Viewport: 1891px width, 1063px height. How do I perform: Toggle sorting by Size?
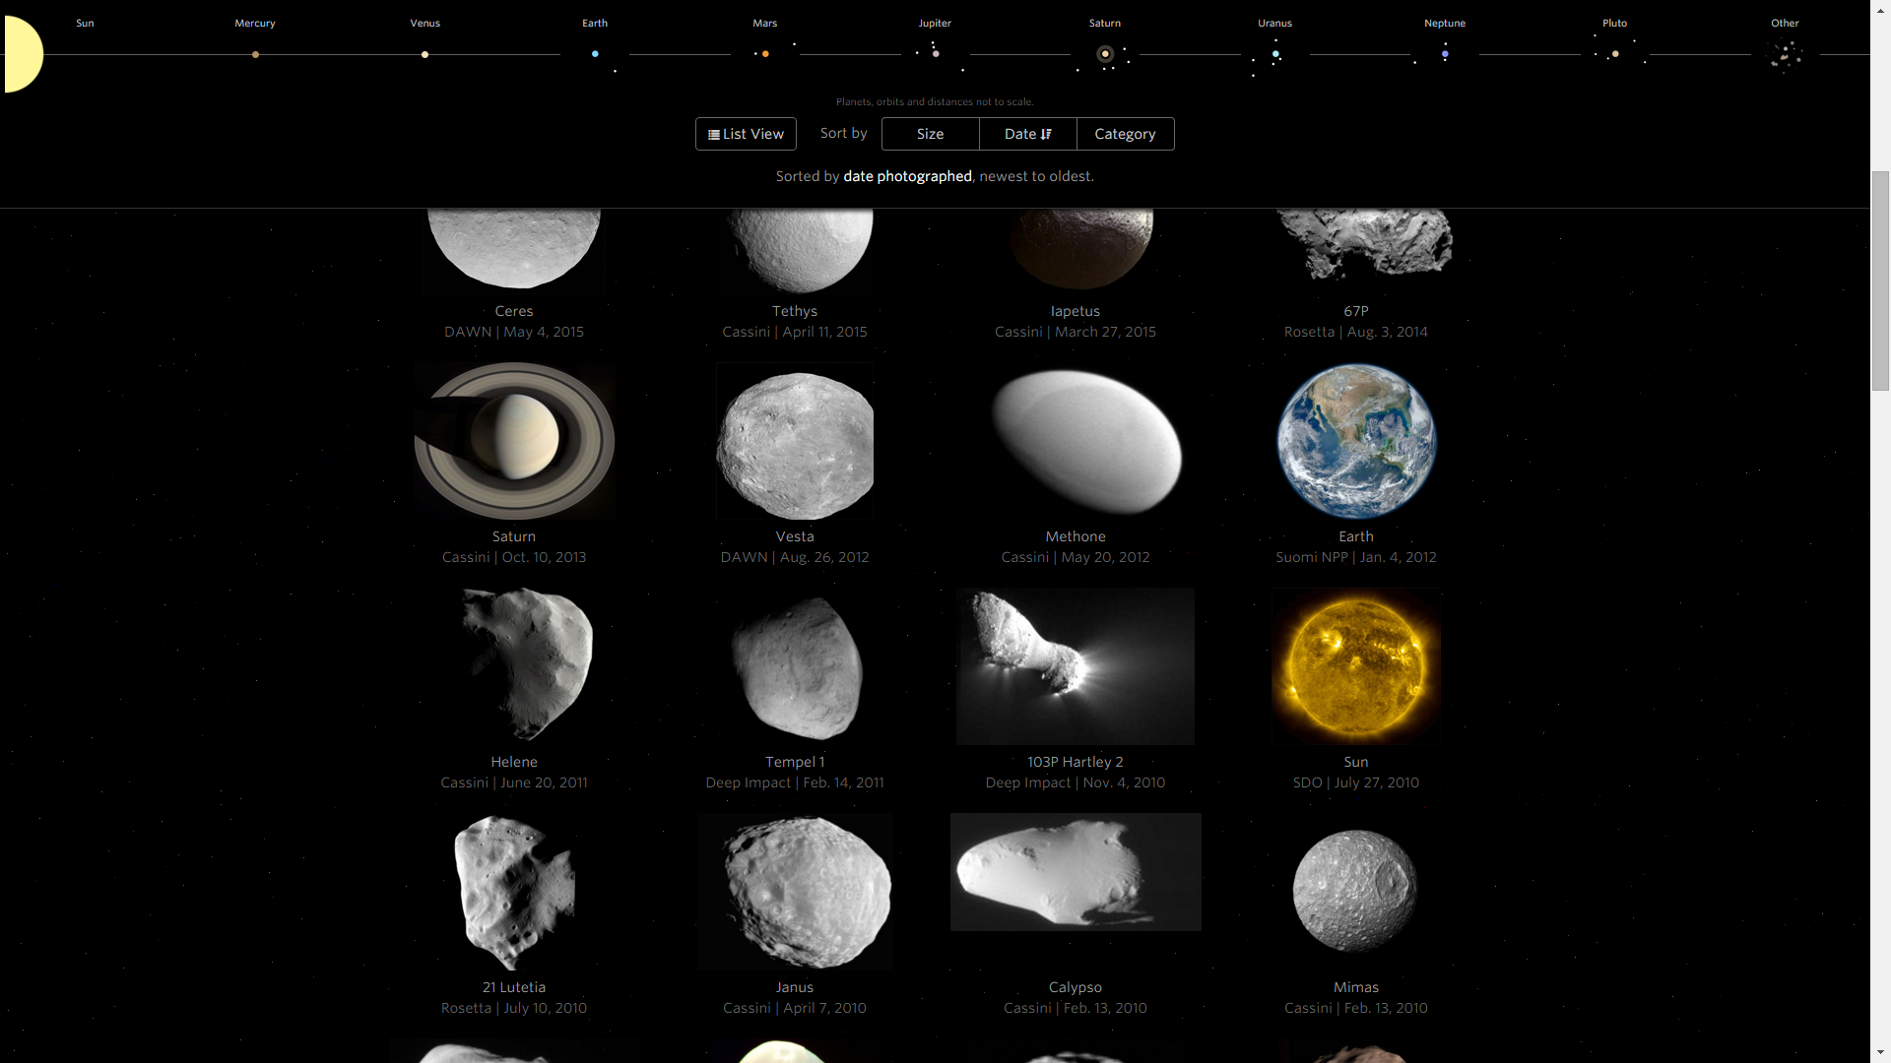point(930,134)
